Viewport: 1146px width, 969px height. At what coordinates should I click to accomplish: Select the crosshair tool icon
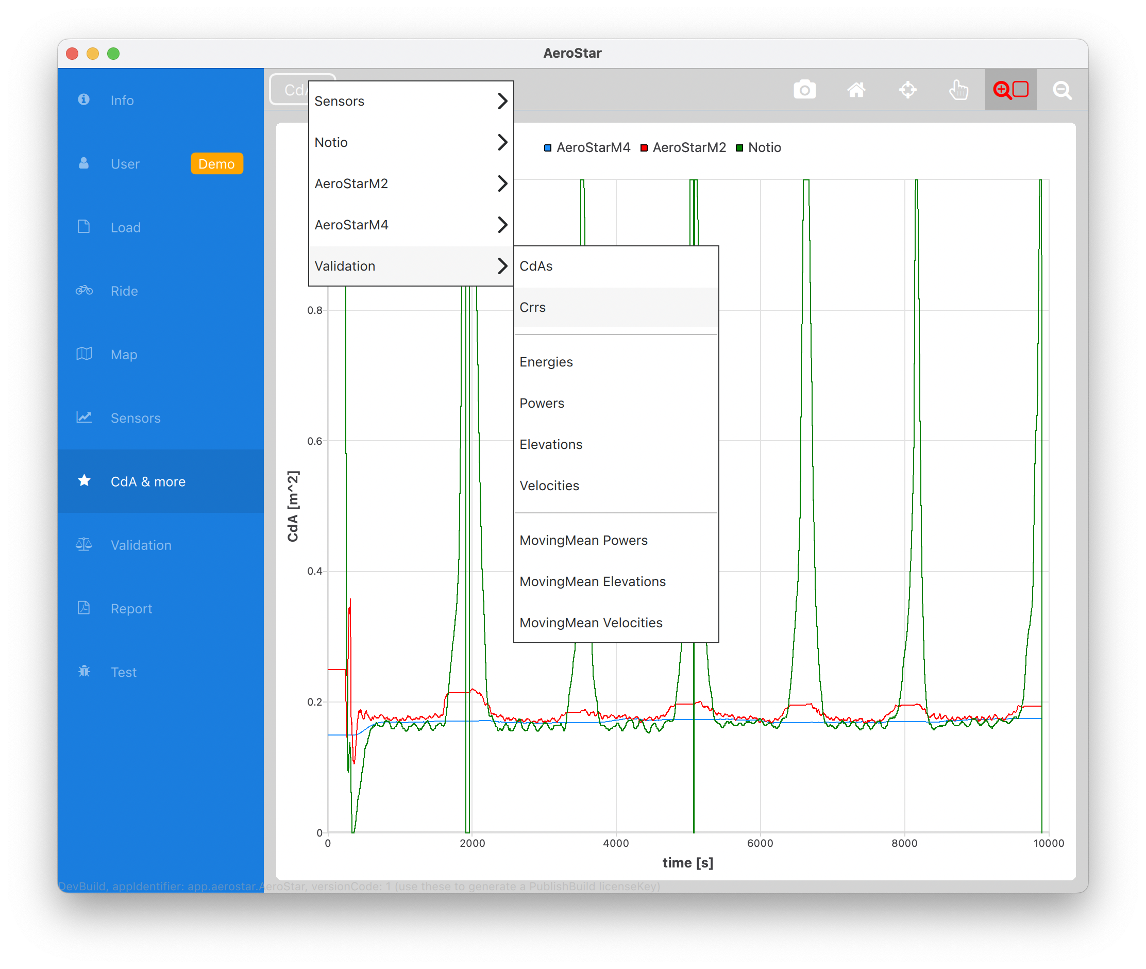(908, 90)
